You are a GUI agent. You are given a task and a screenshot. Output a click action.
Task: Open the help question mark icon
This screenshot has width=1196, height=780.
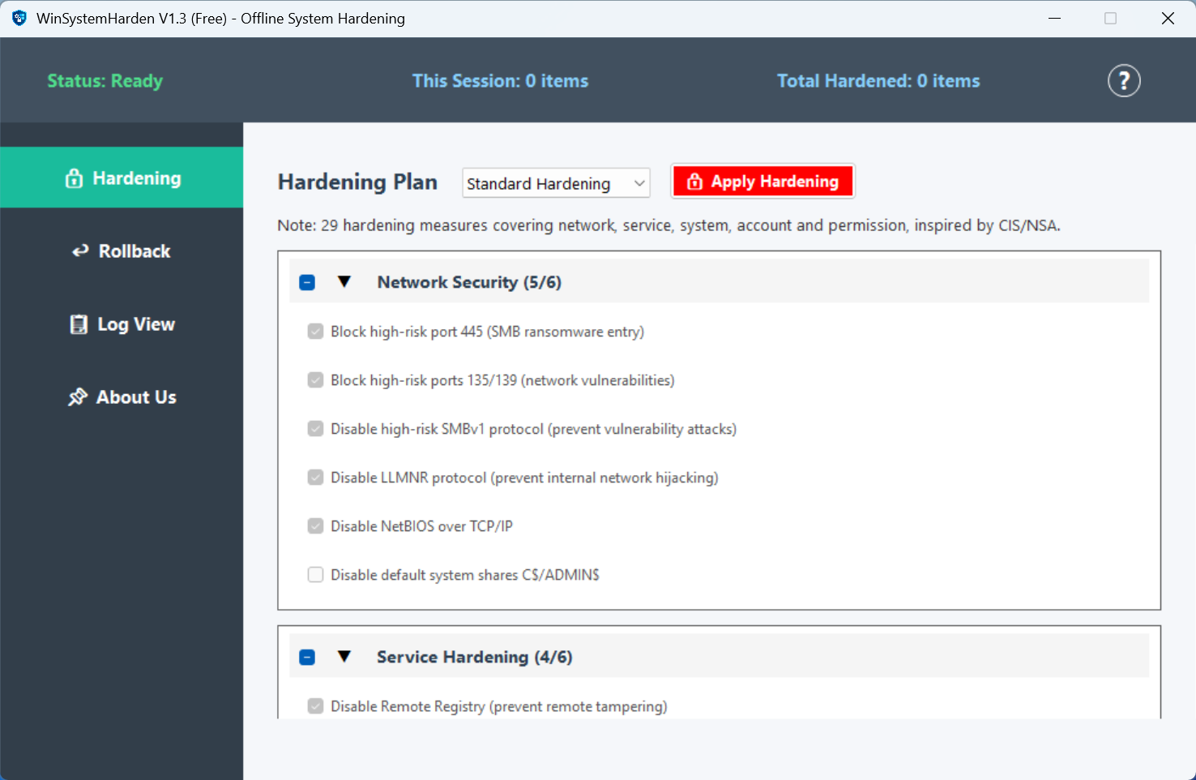(x=1124, y=81)
